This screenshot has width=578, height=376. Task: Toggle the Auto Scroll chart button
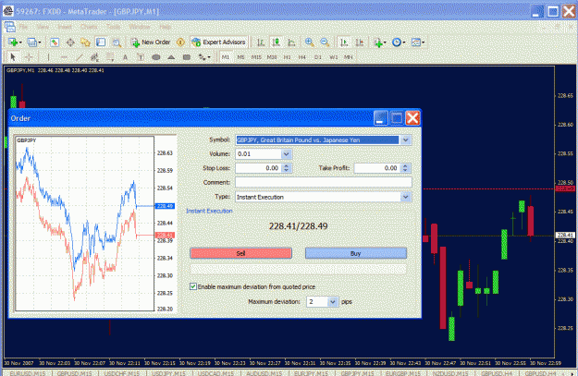(344, 42)
